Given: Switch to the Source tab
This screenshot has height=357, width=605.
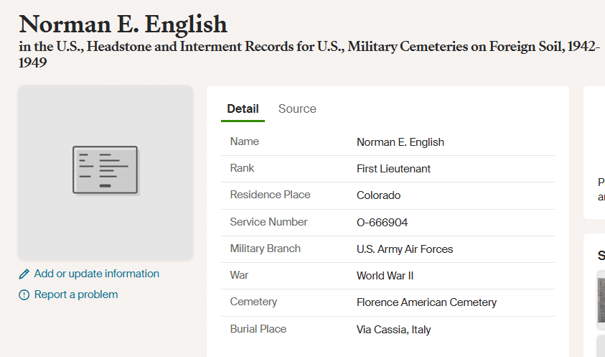Looking at the screenshot, I should (x=297, y=109).
